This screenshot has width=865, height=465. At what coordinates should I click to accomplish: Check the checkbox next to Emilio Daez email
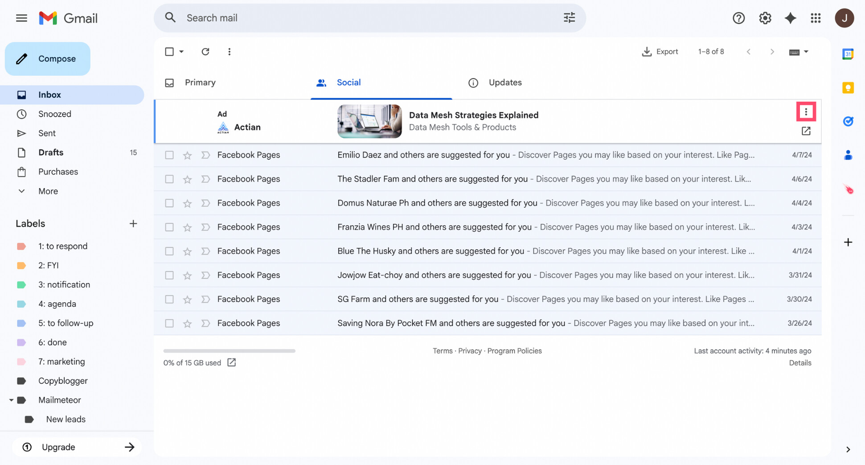point(169,155)
